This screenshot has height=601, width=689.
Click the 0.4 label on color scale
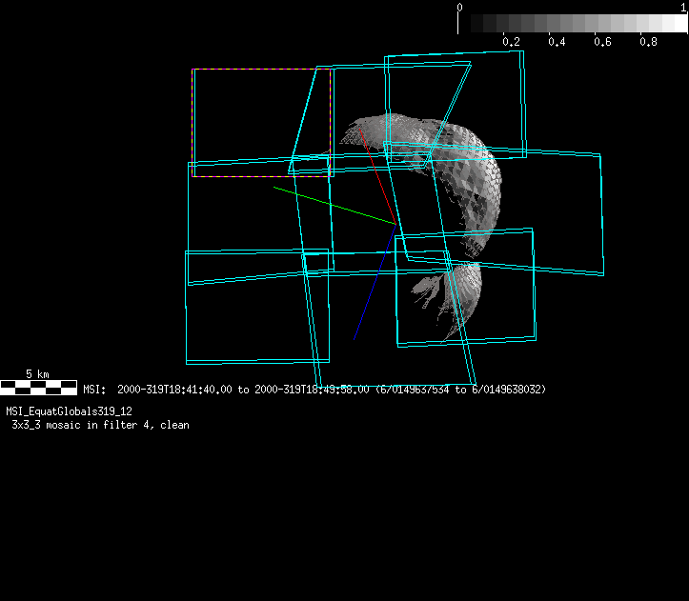(x=557, y=42)
